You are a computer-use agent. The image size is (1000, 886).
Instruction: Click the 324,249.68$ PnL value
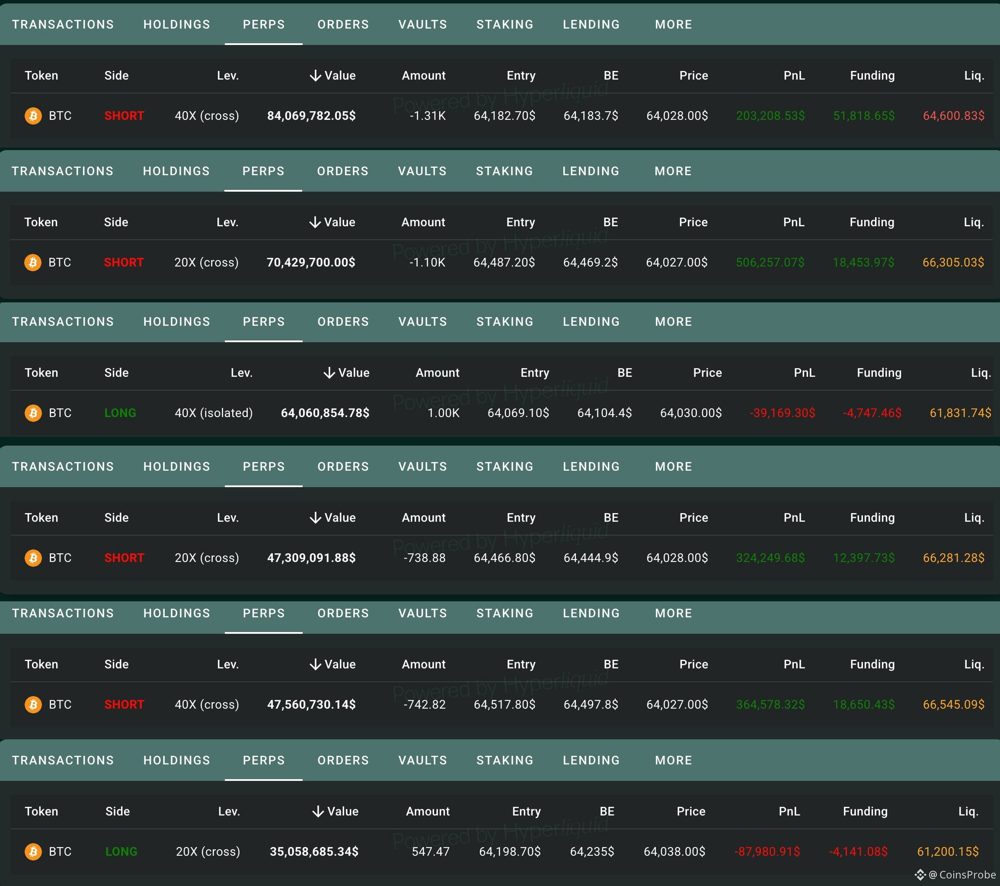pos(770,558)
